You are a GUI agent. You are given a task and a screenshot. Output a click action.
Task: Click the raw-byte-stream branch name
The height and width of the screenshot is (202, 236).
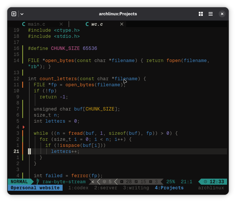click(x=64, y=182)
